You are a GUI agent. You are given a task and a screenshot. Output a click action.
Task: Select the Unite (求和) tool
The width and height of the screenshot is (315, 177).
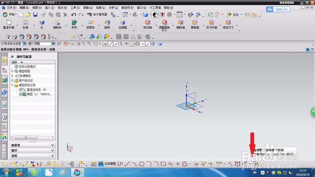pos(74,24)
